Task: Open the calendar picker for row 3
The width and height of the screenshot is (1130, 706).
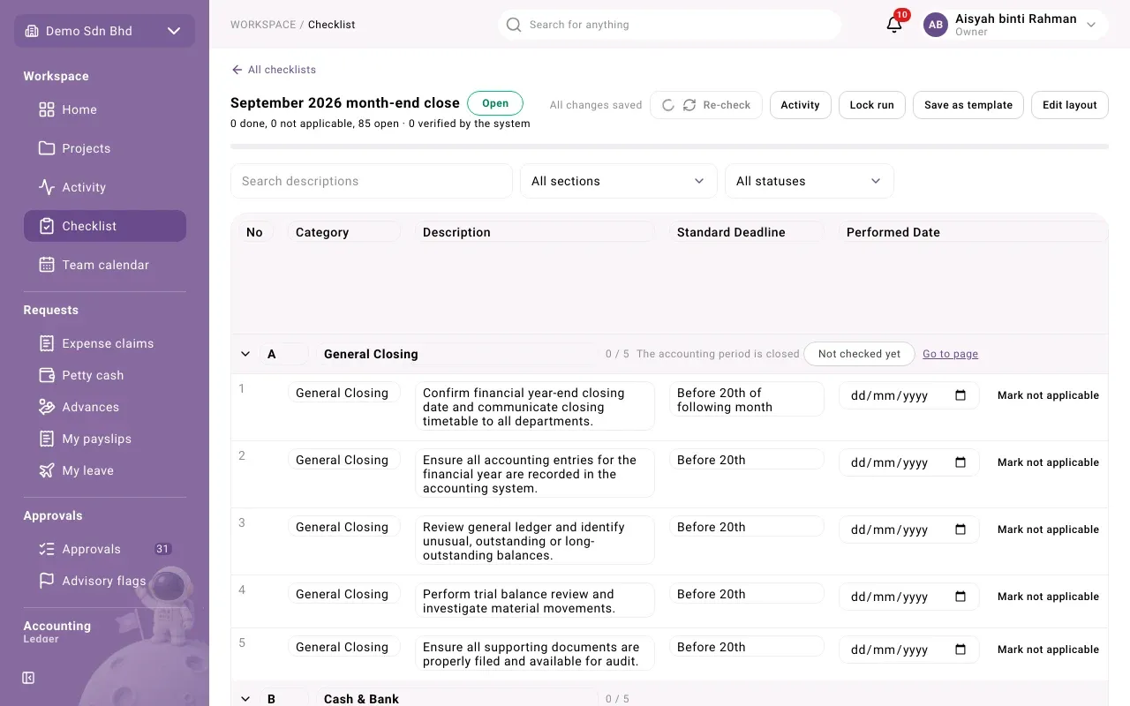Action: point(960,529)
